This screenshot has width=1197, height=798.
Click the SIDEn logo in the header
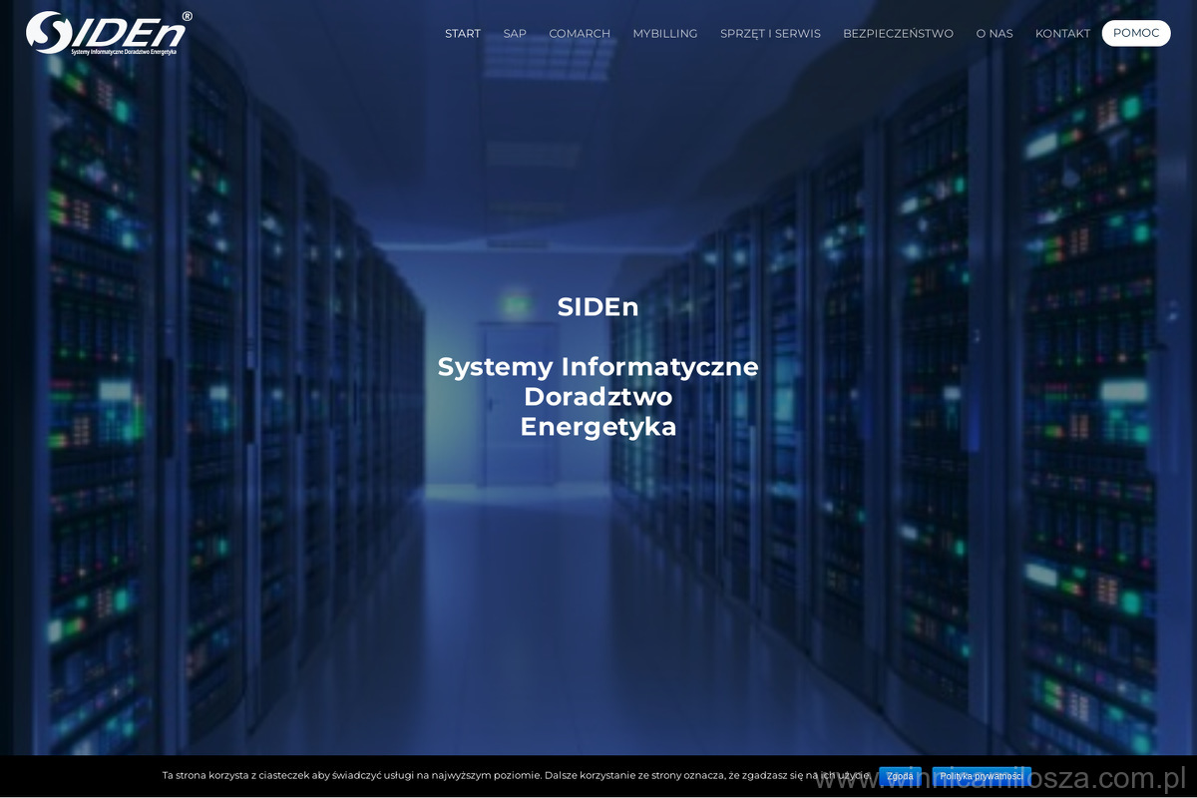coord(105,30)
